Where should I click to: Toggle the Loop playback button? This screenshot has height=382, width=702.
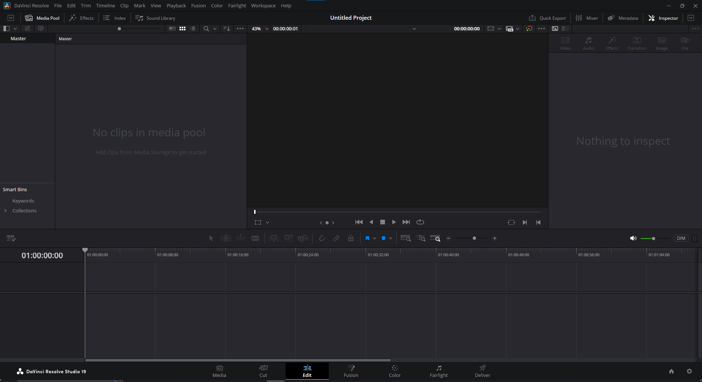(420, 222)
